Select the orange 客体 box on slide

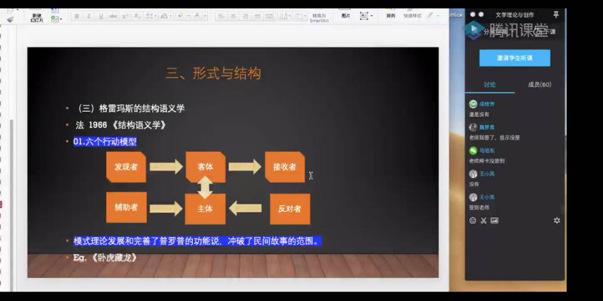pos(205,167)
